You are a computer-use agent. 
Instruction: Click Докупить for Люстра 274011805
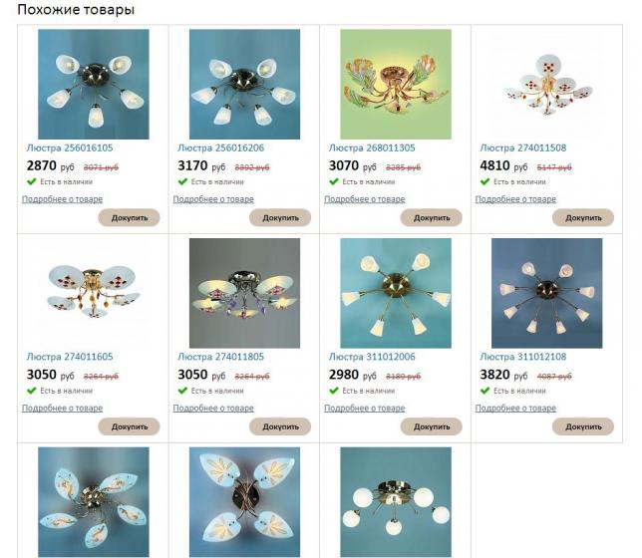(x=280, y=426)
